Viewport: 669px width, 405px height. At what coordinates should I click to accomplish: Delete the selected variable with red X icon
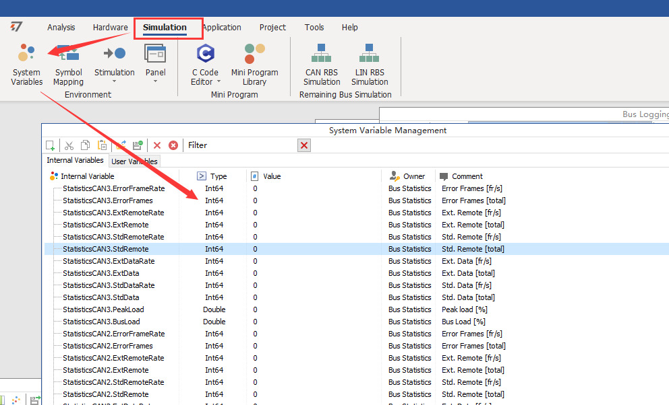click(x=156, y=145)
